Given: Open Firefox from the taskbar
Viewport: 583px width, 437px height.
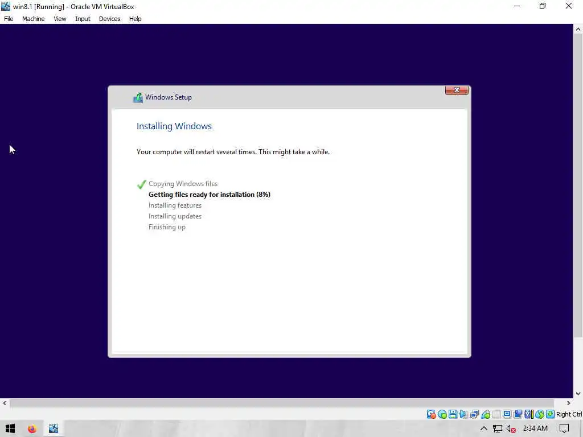Looking at the screenshot, I should (x=32, y=428).
